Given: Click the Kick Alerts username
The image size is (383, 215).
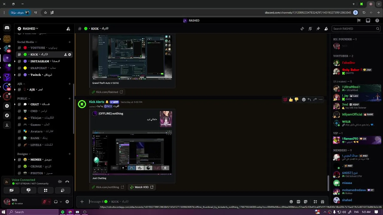Looking at the screenshot, I should pos(97,102).
